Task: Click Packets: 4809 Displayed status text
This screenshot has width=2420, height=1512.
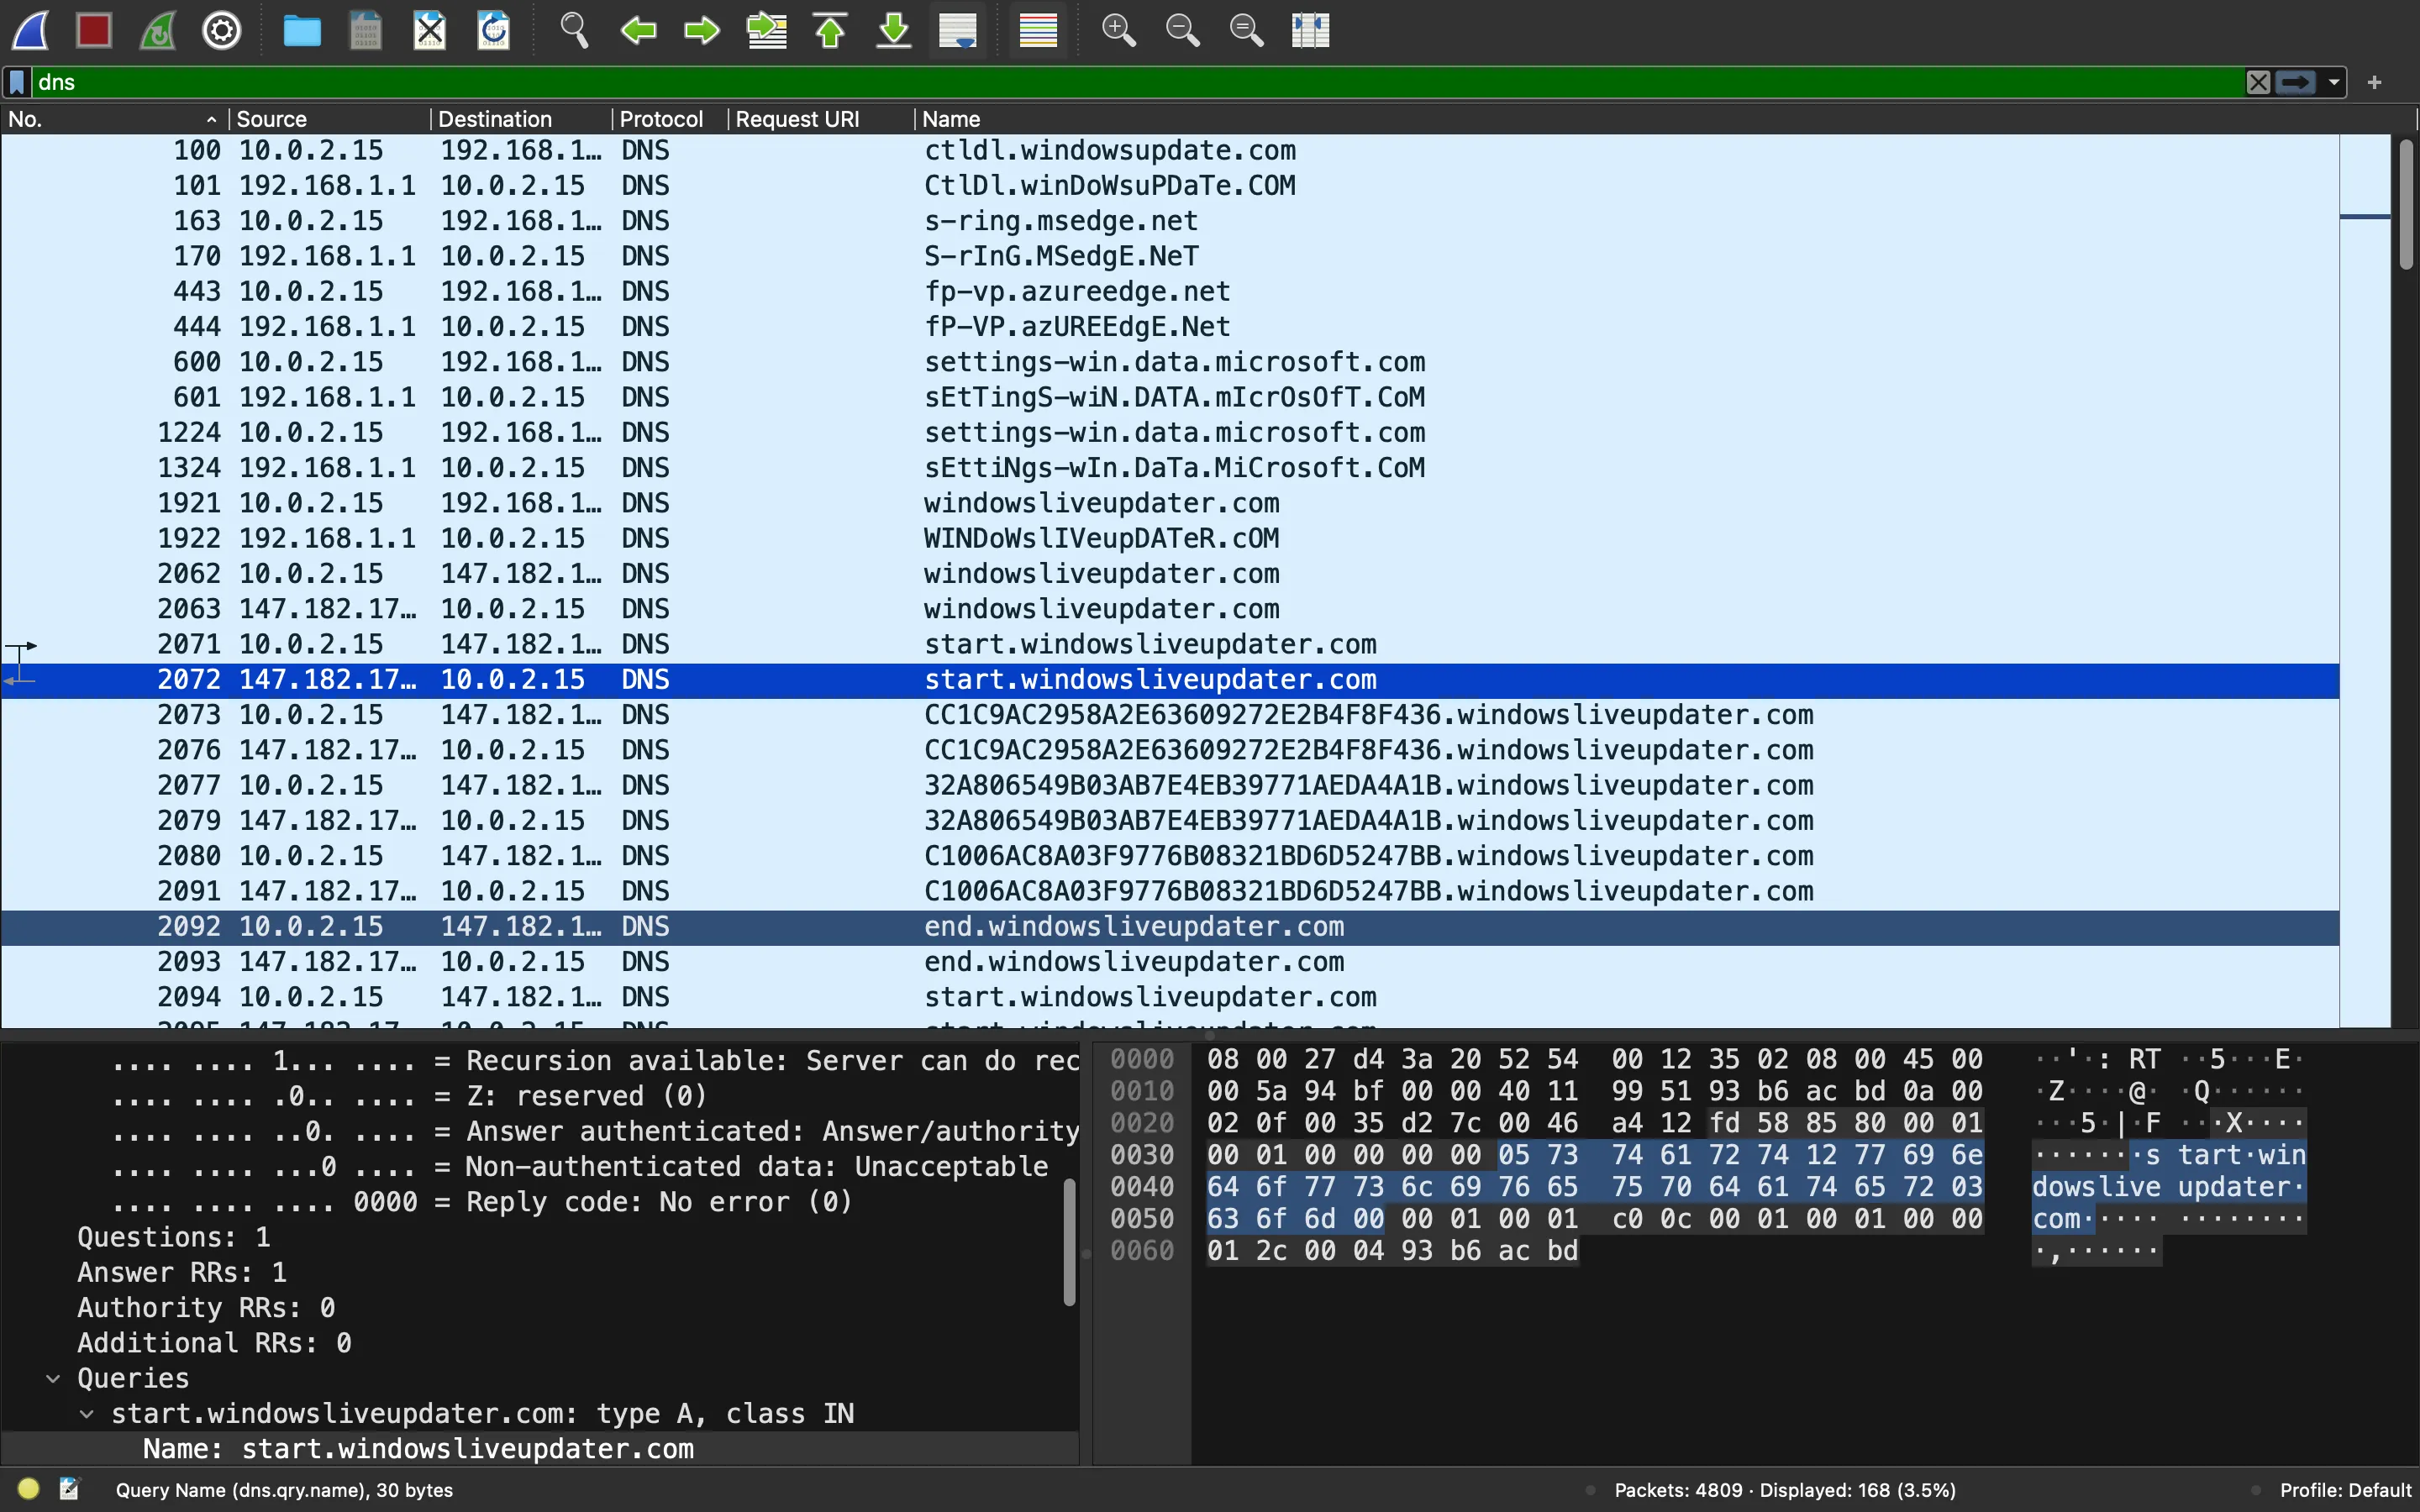Action: click(1785, 1490)
